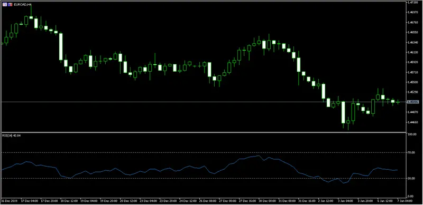Screen dimensions: 423x205
Task: Click the blue RSI line at its highest peak
Action: pos(259,155)
